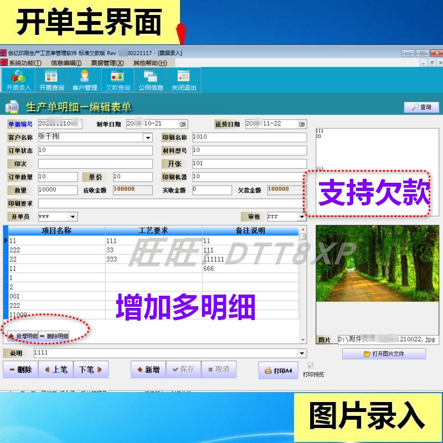
Task: Expand the 客户名称 customer name dropdown
Action: tap(148, 137)
